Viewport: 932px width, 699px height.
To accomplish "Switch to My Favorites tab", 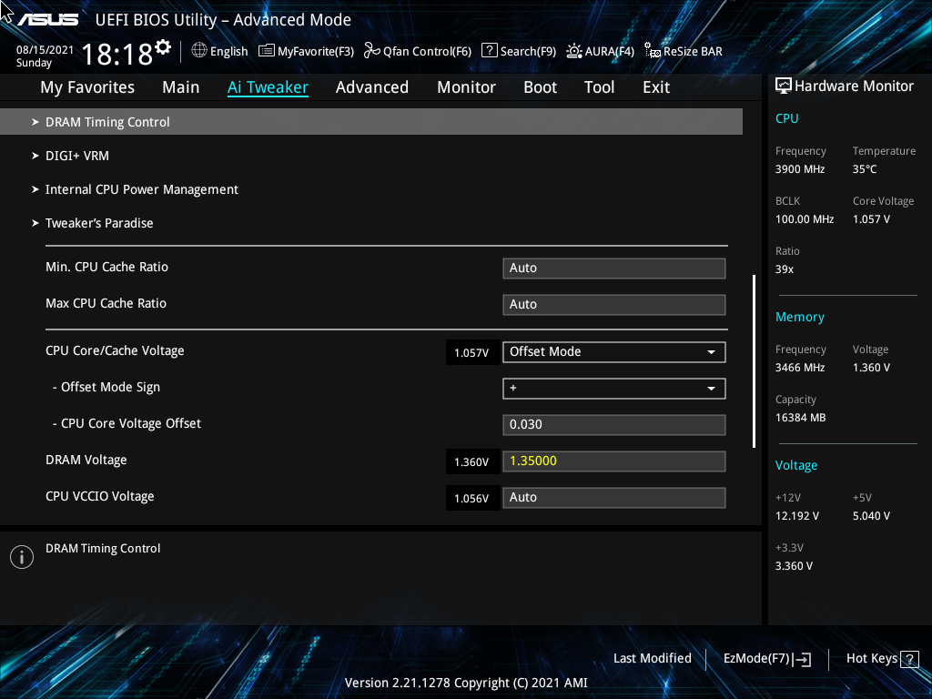I will [87, 87].
